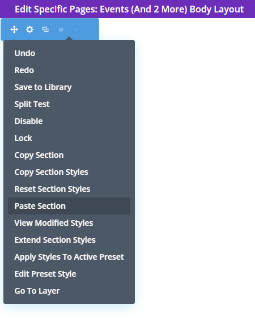Click the duplicate section icon
The image size is (255, 318).
click(x=45, y=29)
